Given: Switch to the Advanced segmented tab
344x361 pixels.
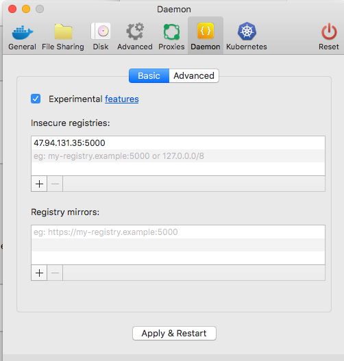Looking at the screenshot, I should [194, 76].
